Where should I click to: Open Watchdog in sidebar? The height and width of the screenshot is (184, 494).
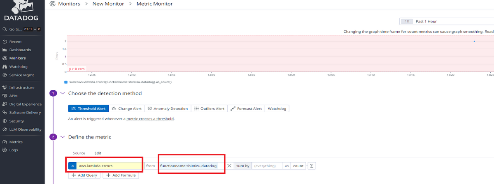pos(15,66)
